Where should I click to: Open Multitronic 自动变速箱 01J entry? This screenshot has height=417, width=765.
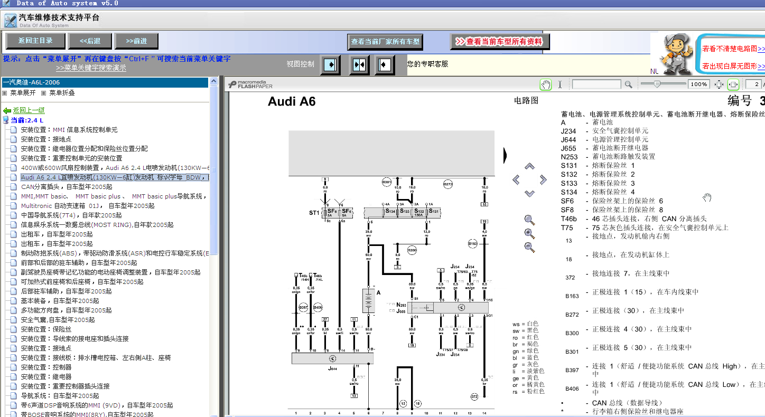(x=88, y=206)
